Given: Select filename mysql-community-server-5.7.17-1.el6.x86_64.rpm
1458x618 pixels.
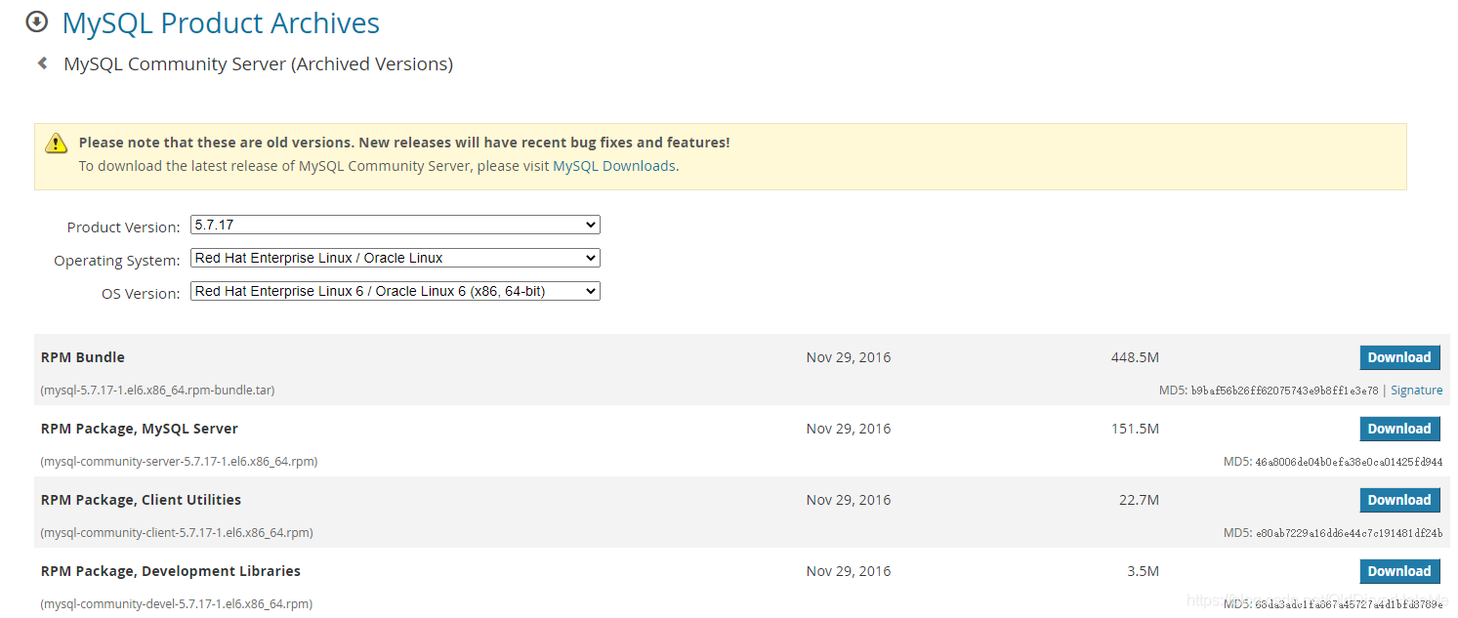Looking at the screenshot, I should [179, 461].
